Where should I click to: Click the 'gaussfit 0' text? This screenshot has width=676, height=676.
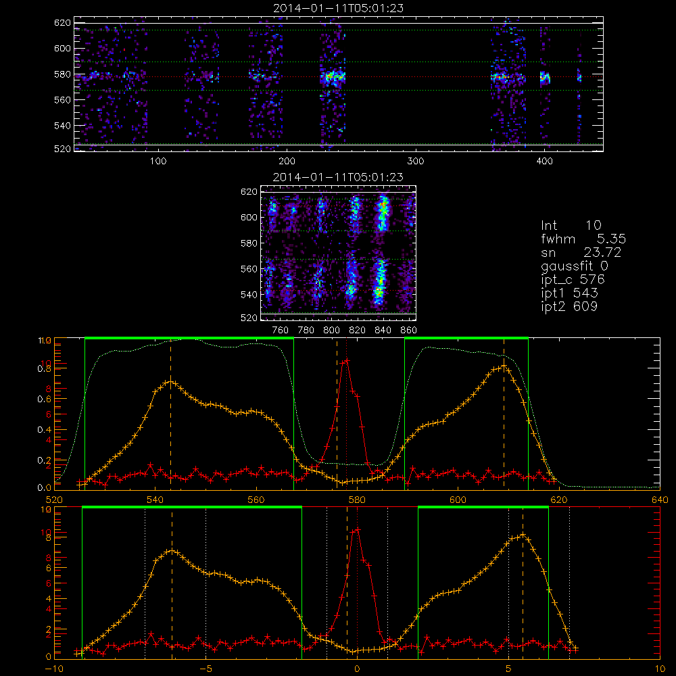[x=574, y=266]
